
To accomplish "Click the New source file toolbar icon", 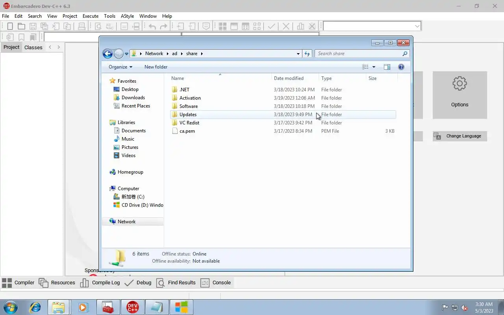I will [x=10, y=26].
